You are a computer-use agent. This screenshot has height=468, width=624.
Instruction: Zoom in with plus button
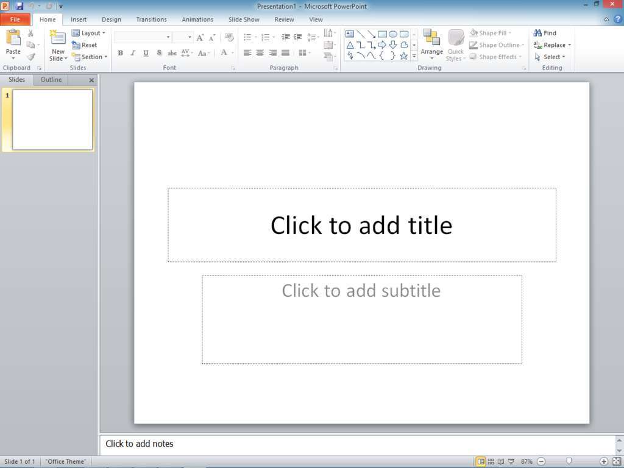point(604,462)
